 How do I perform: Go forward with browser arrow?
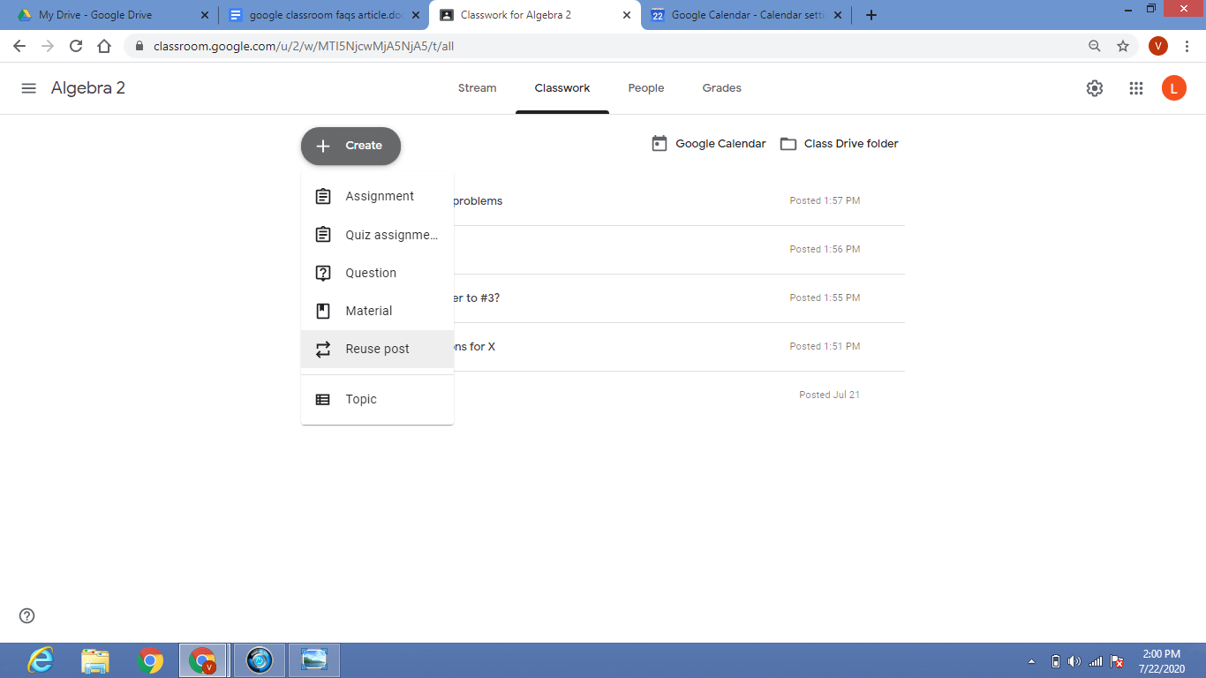pyautogui.click(x=48, y=46)
